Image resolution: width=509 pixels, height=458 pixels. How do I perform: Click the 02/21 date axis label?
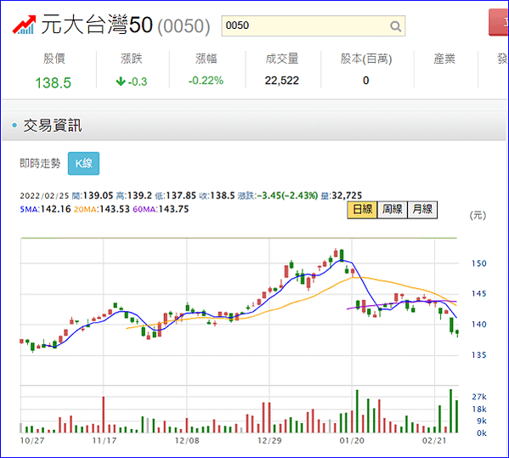pyautogui.click(x=434, y=441)
